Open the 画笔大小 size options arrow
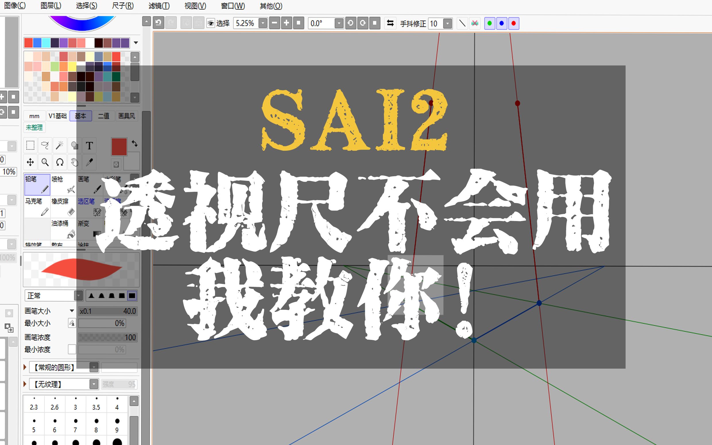 [x=72, y=311]
